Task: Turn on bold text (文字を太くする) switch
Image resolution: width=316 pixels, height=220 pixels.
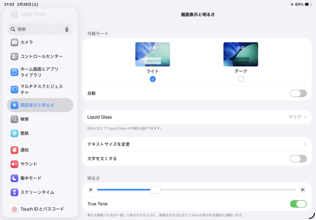Action: pyautogui.click(x=298, y=159)
